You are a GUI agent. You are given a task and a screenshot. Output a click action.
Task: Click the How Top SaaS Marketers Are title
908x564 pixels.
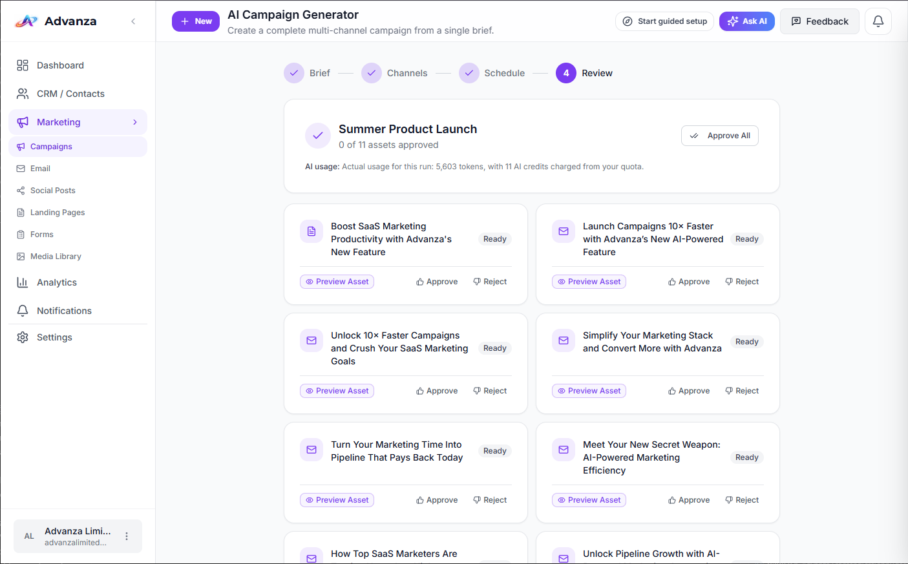[x=394, y=554]
